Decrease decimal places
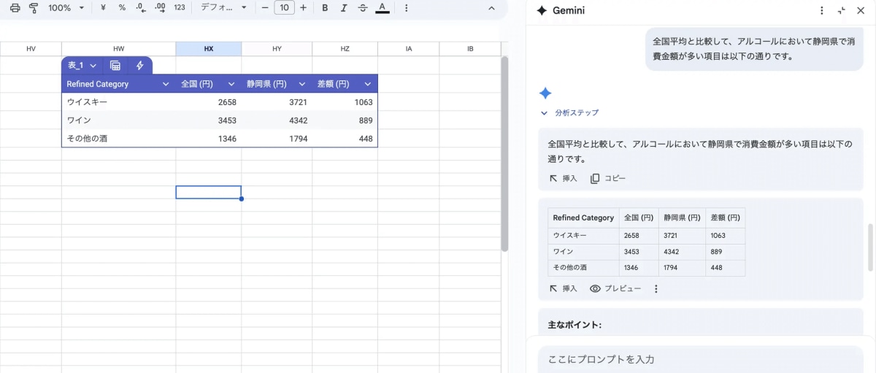 [141, 8]
